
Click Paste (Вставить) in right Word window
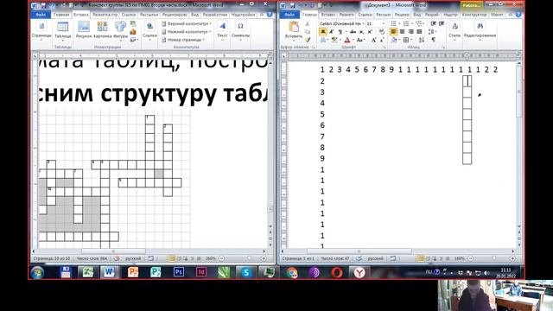point(294,30)
